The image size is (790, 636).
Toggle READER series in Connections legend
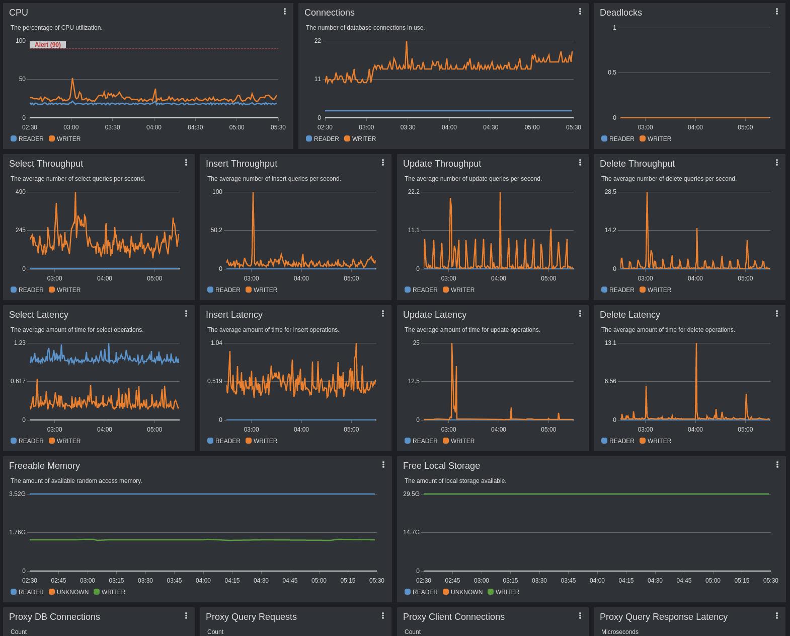tap(323, 138)
